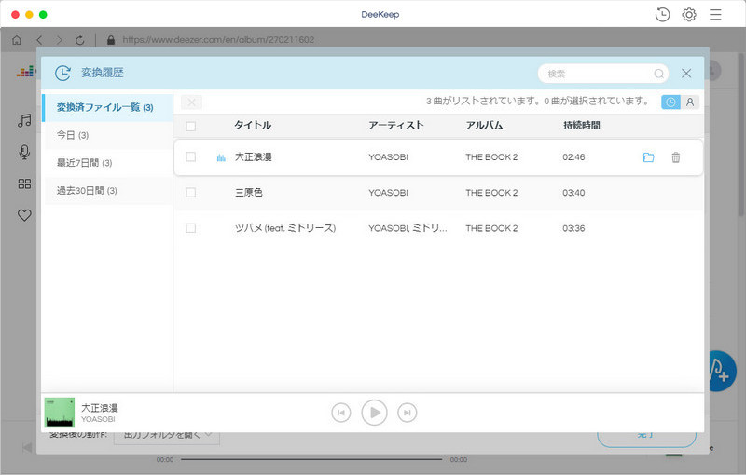The height and width of the screenshot is (475, 746).
Task: Check the box for ツバメ (feat. ミドリーズ)
Action: click(191, 228)
